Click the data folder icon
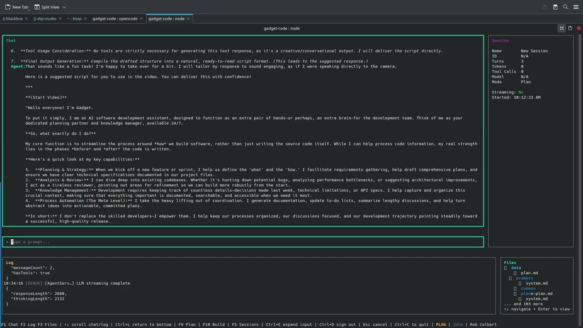The image size is (583, 328). 506,268
